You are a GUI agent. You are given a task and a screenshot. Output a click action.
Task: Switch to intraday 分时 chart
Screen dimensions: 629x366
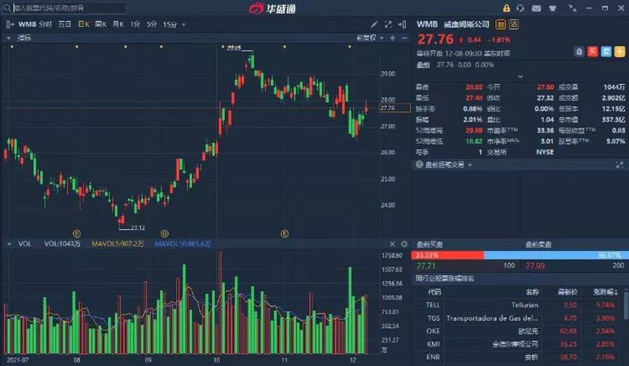[45, 24]
